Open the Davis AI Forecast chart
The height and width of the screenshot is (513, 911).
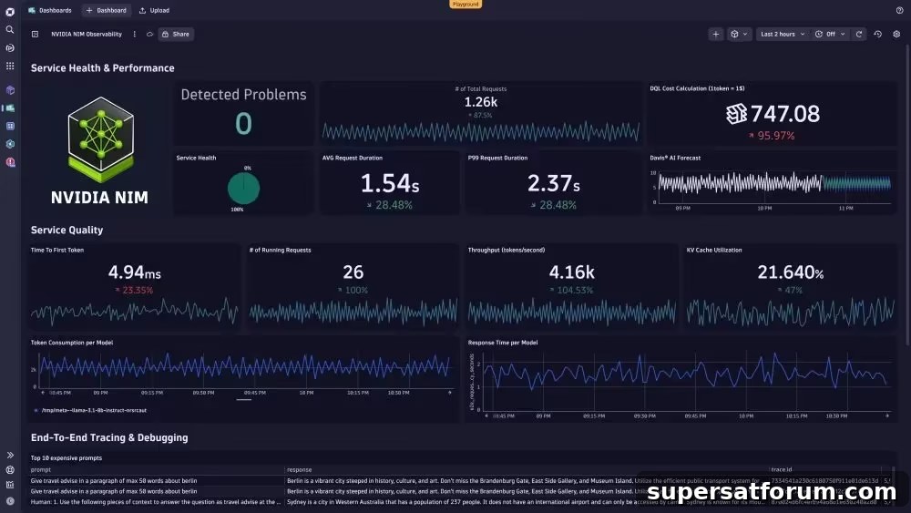click(772, 185)
